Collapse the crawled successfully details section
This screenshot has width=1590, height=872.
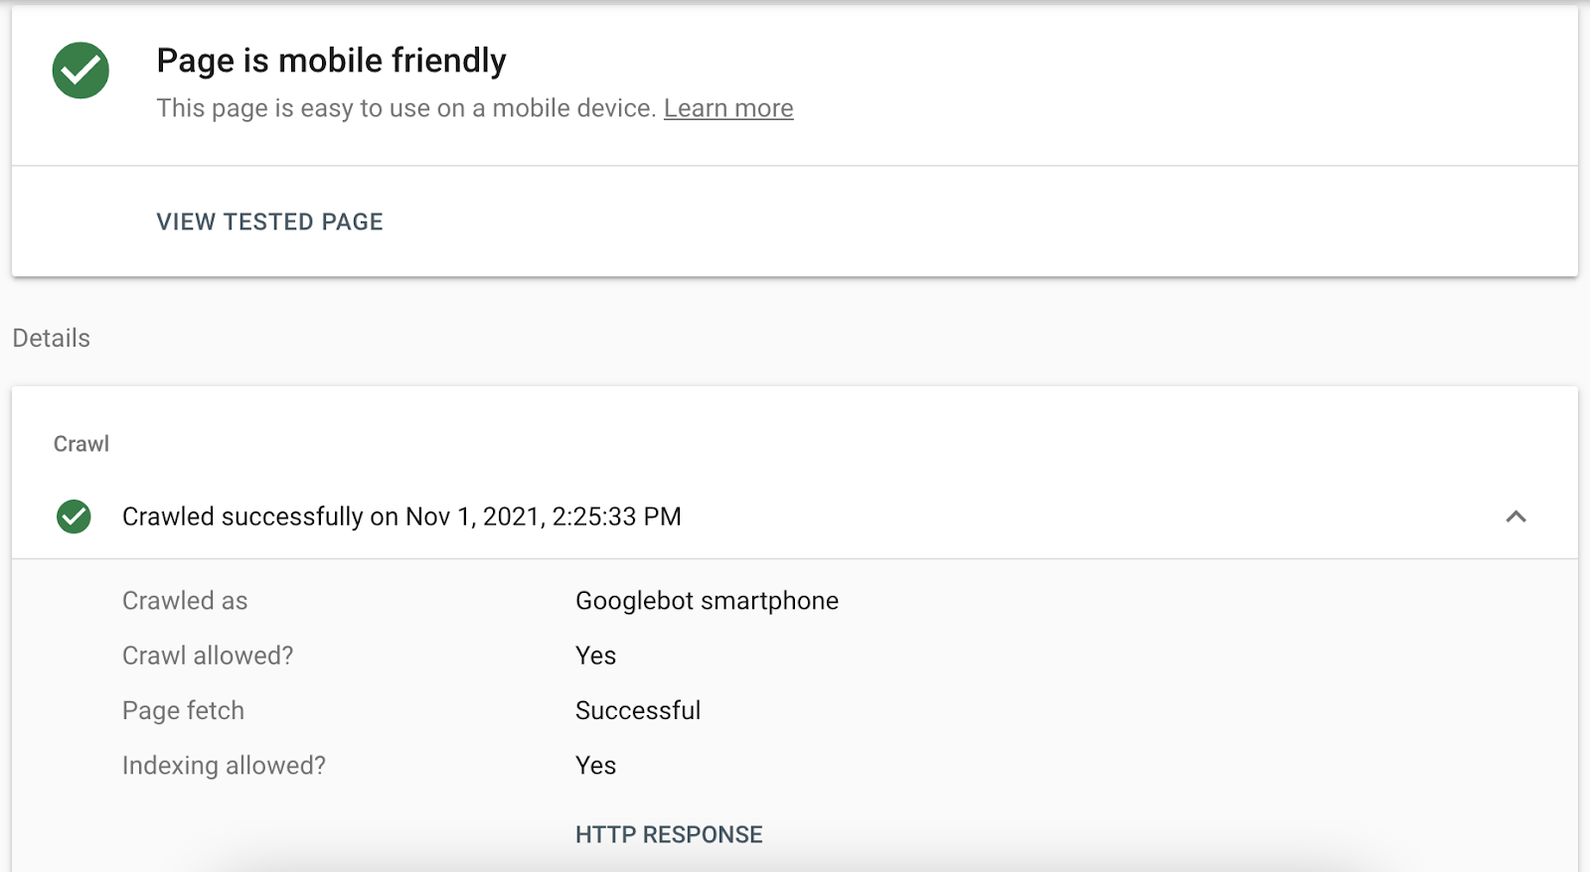click(x=1515, y=516)
